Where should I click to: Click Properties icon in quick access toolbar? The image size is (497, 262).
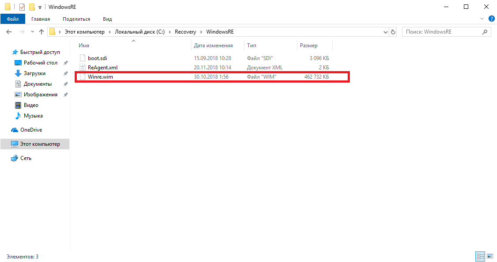(22, 7)
